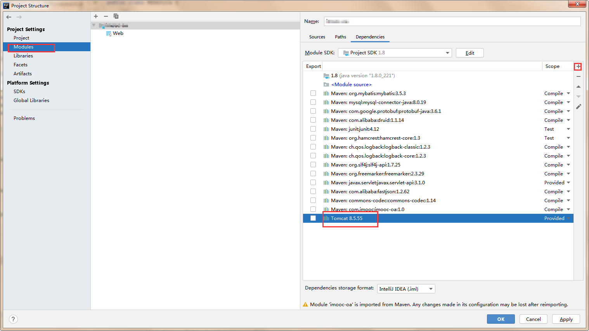Open scope dropdown for Tomcat 8.5.55

point(568,218)
